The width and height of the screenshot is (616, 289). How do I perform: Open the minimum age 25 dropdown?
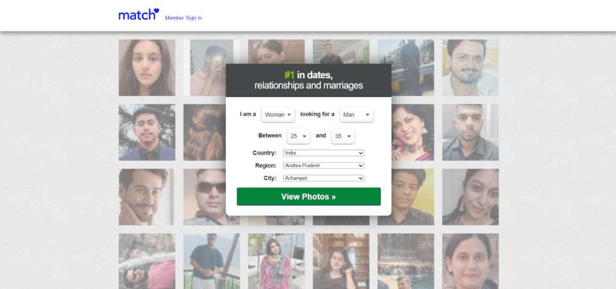click(x=298, y=136)
